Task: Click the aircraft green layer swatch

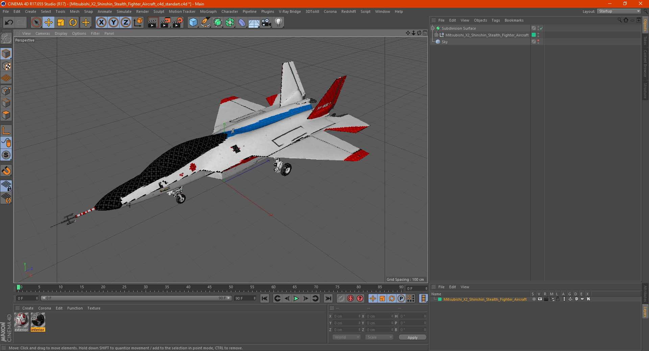Action: [534, 35]
